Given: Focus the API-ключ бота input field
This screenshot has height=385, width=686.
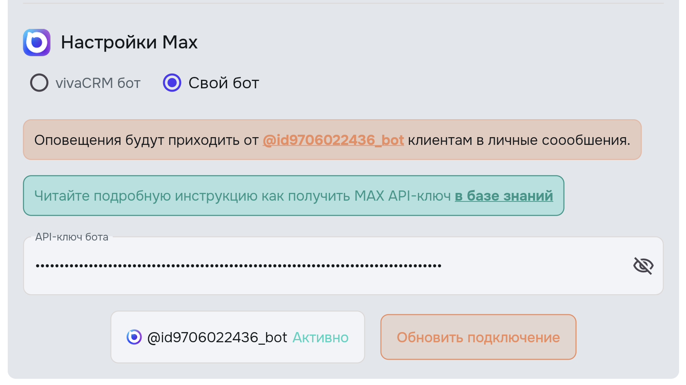Looking at the screenshot, I should (x=529, y=266).
